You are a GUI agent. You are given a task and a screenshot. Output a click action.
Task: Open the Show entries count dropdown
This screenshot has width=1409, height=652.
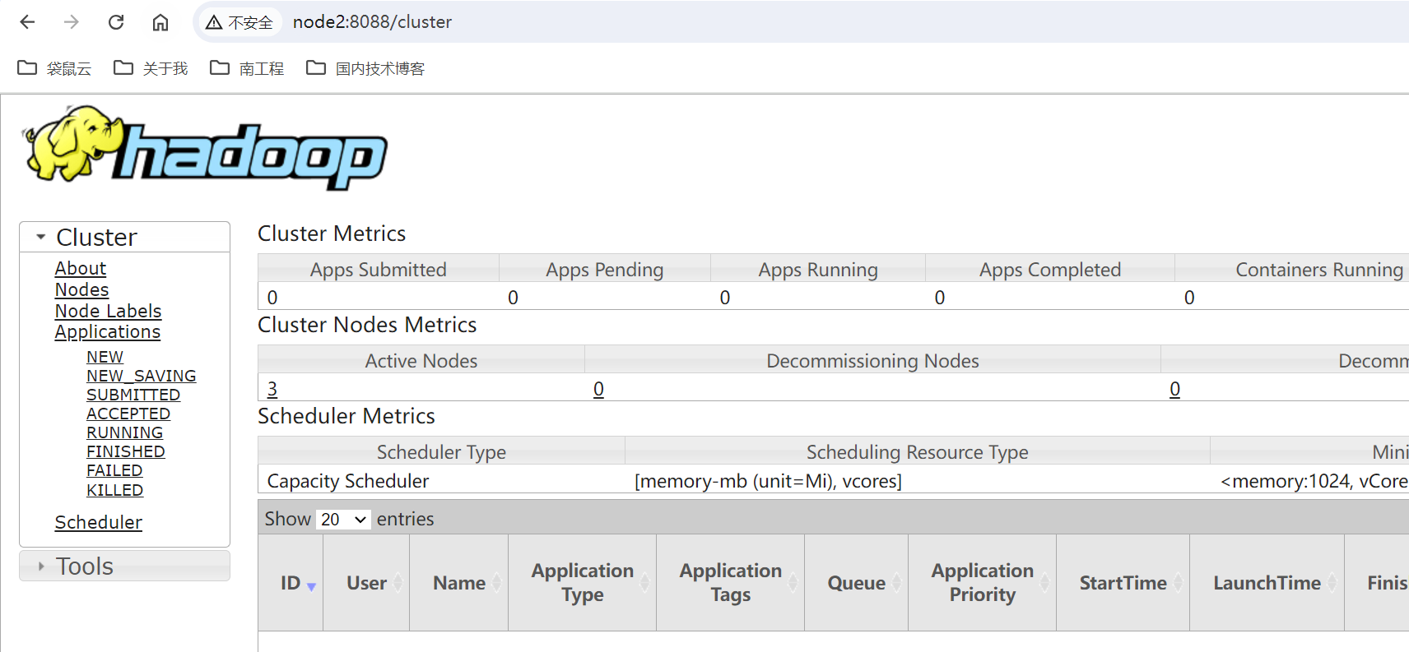[x=343, y=520]
